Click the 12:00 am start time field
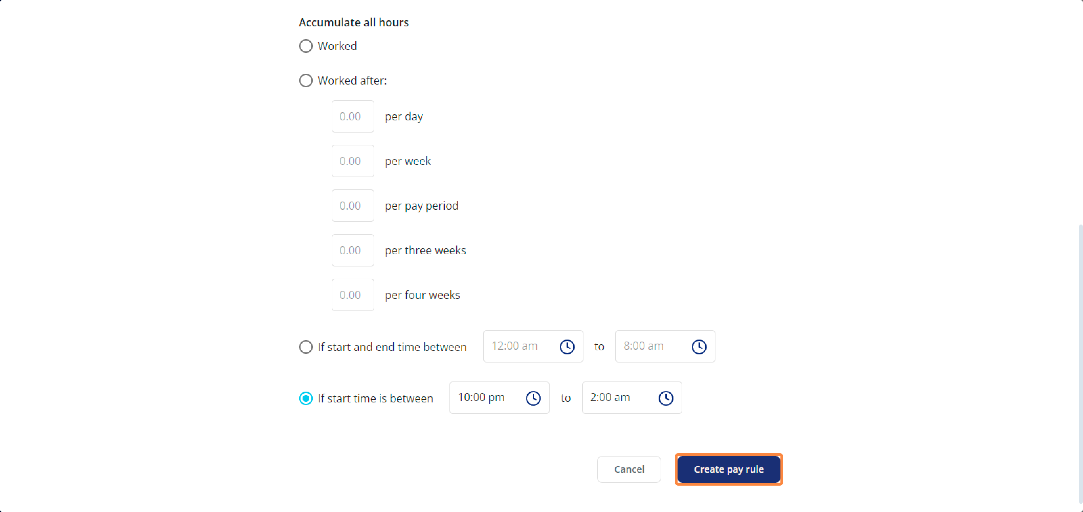The width and height of the screenshot is (1083, 512). 533,346
